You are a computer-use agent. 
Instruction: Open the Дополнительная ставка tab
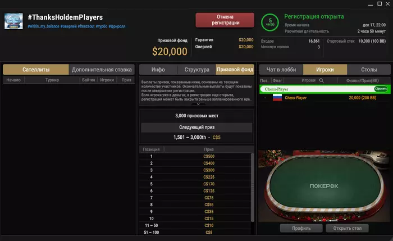[x=102, y=70]
